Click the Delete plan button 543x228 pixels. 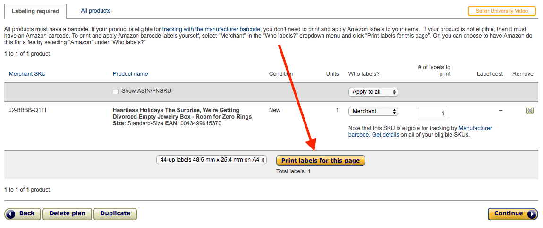(x=67, y=214)
